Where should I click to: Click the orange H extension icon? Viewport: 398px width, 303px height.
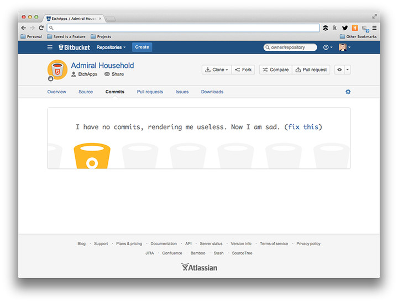(x=355, y=28)
